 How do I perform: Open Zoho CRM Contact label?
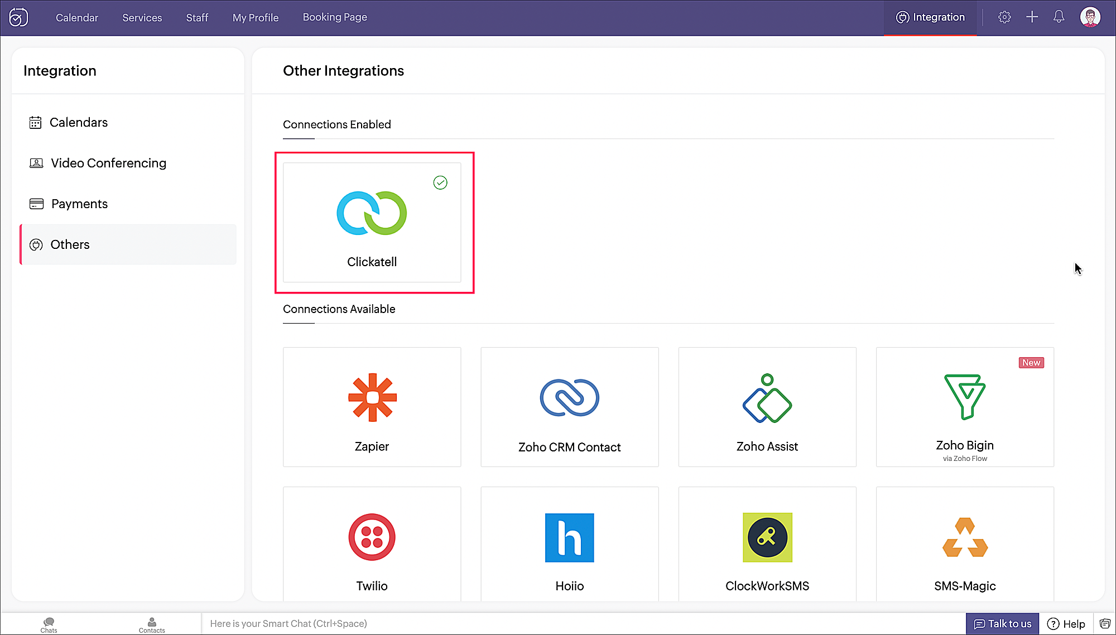pos(570,447)
